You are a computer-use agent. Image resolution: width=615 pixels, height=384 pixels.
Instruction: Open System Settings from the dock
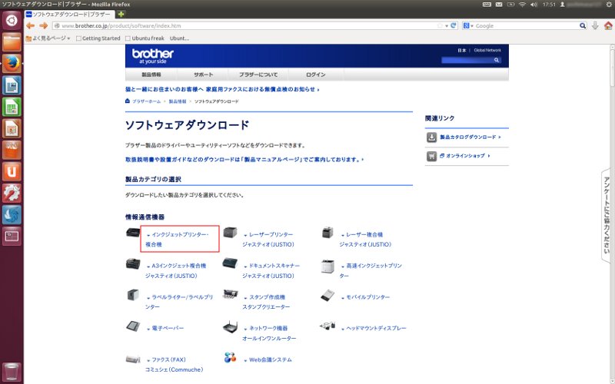[12, 194]
